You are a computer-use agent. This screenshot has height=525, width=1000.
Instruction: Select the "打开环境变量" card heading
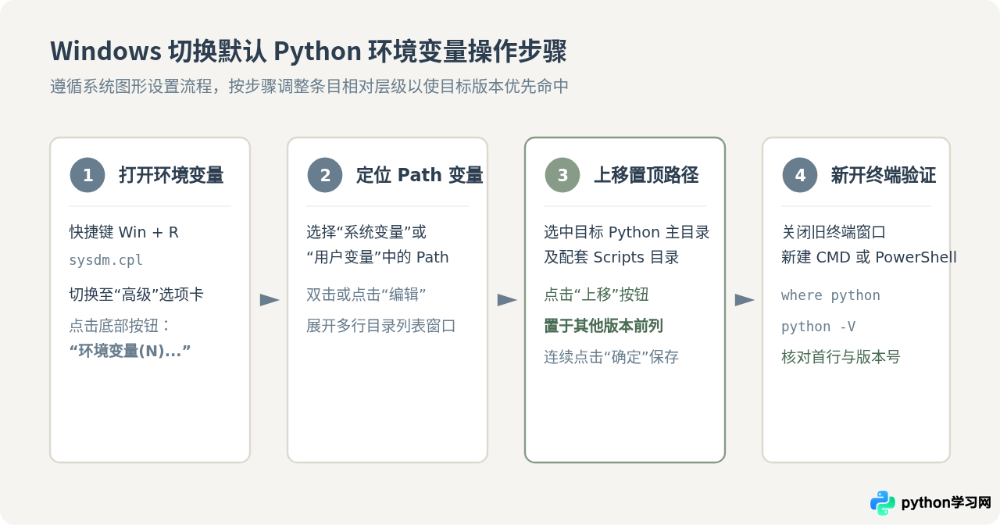[171, 175]
